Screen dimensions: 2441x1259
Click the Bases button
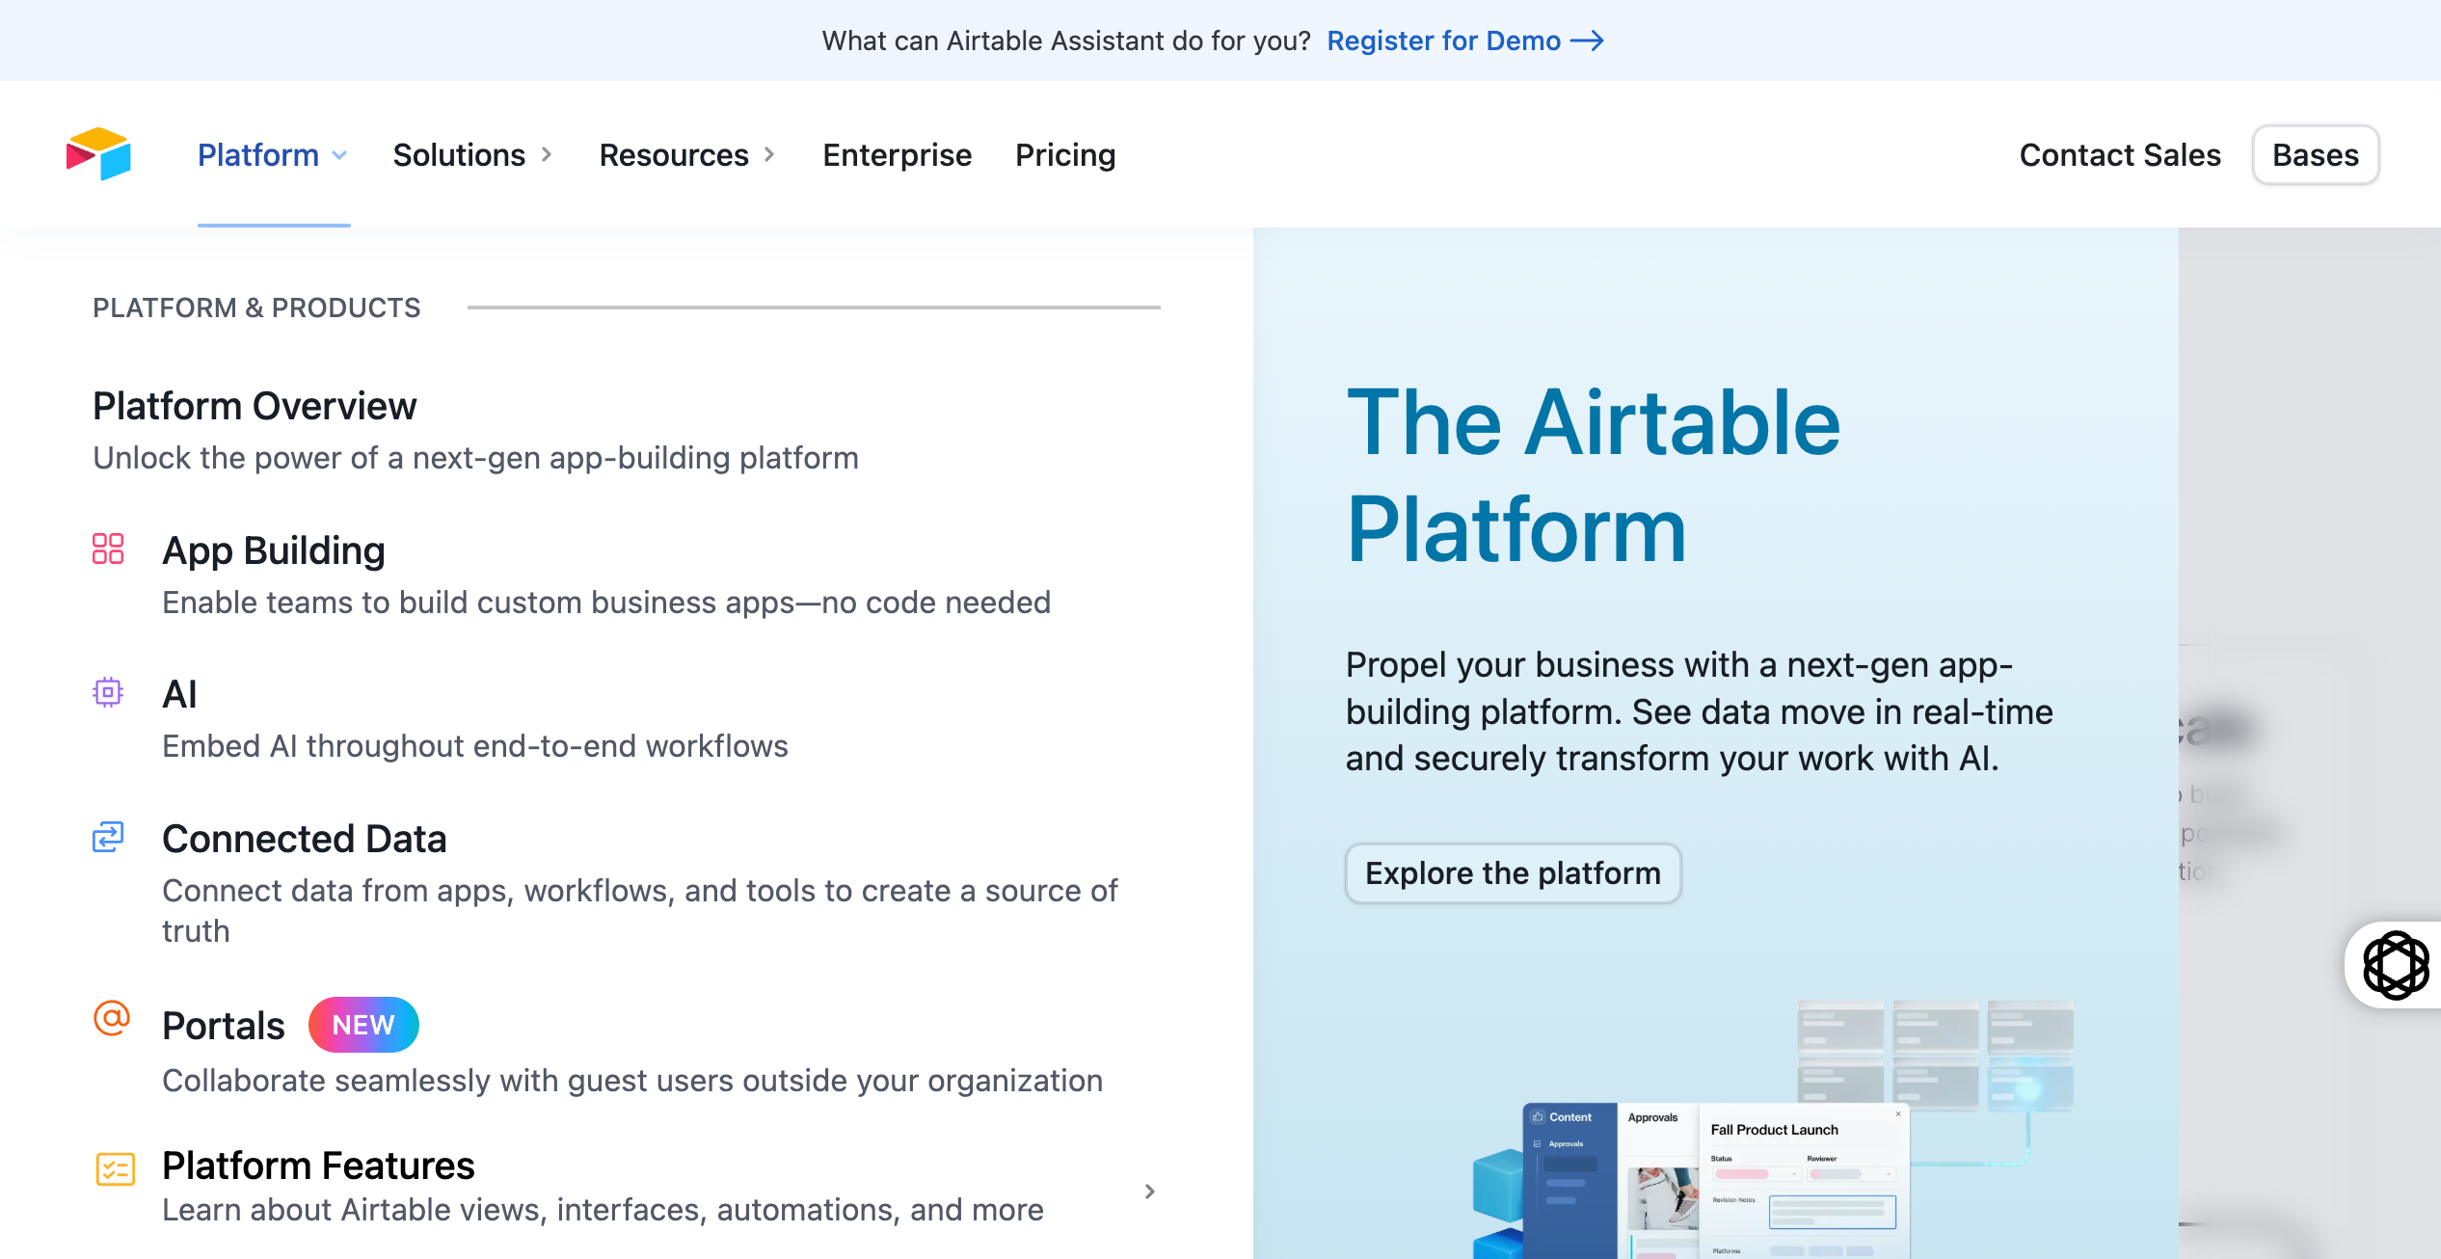[2316, 155]
